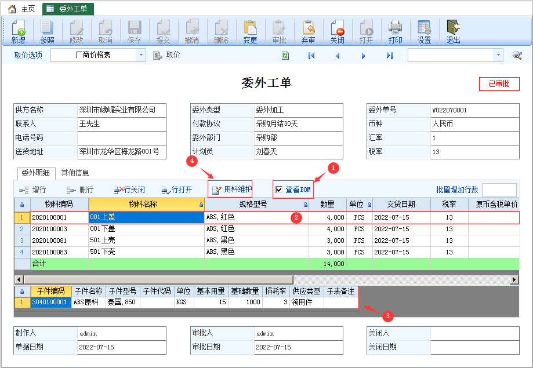The width and height of the screenshot is (533, 368).
Task: Click the 打开 (Open order) toolbar icon
Action: pos(366,32)
